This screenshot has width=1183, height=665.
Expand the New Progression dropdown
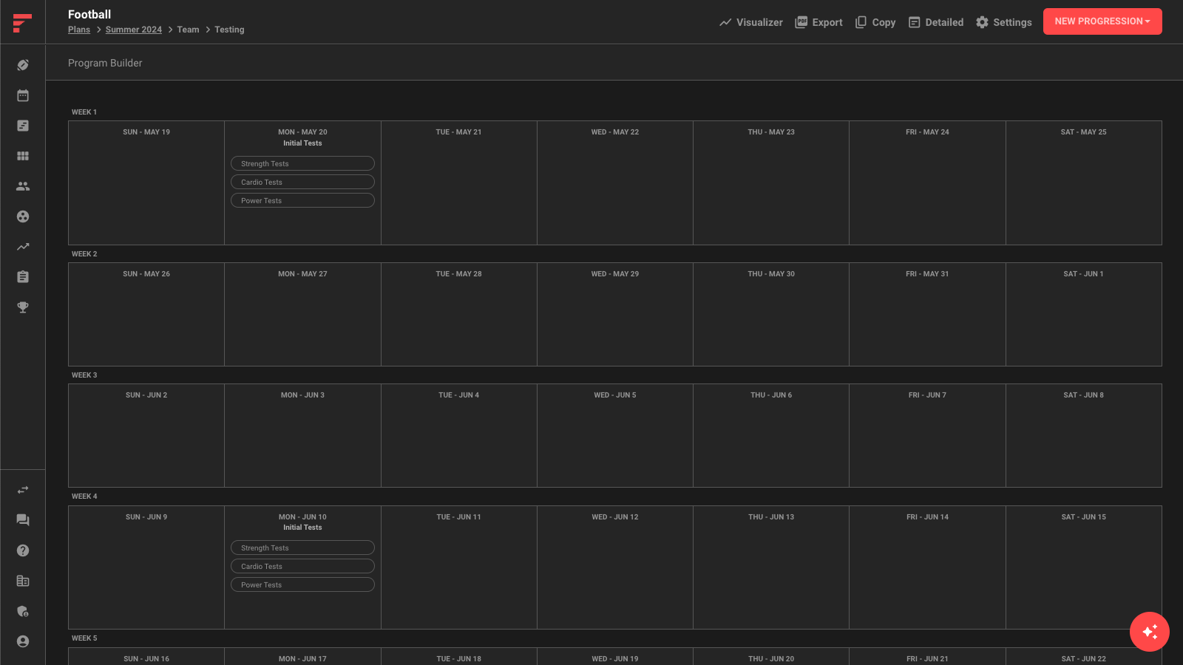click(x=1102, y=21)
